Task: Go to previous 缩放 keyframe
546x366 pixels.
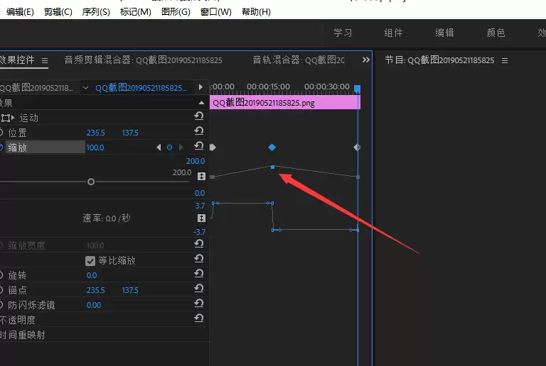Action: click(159, 148)
